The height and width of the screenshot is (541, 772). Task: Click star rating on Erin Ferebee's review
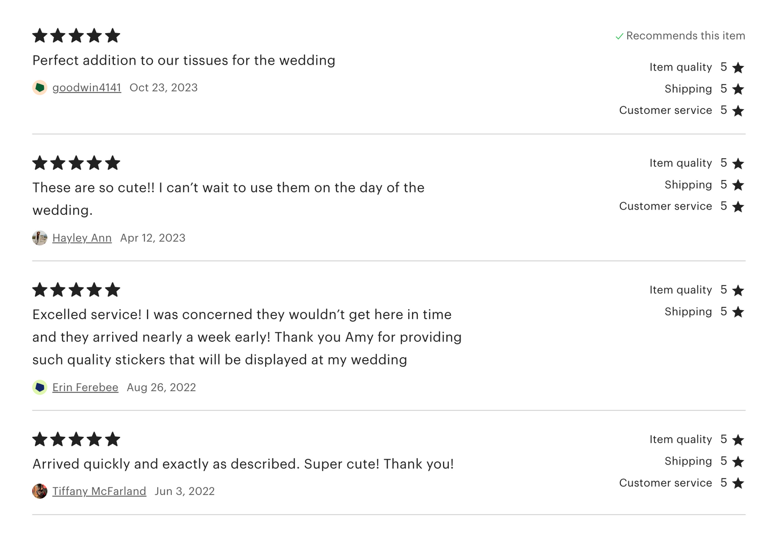point(76,290)
